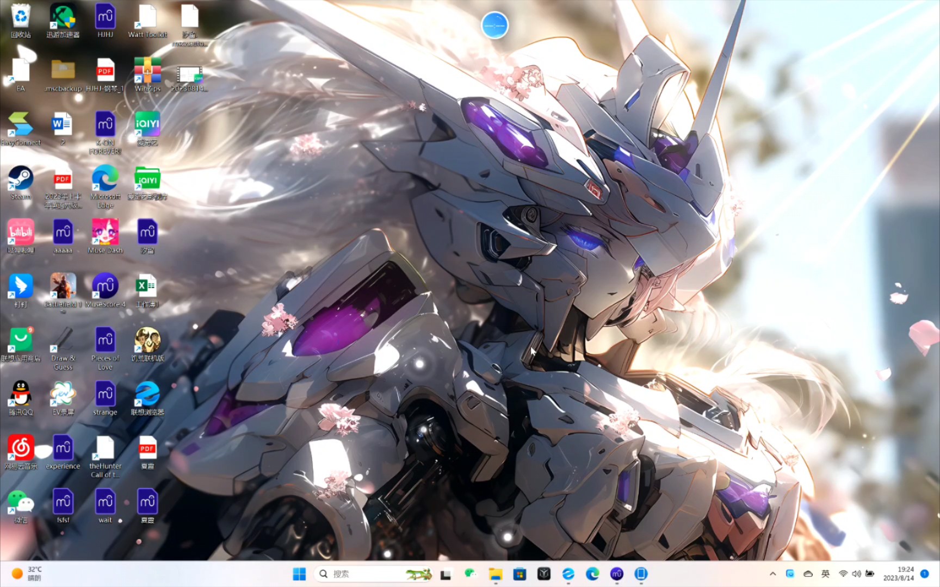Open the notification count badge
The height and width of the screenshot is (587, 940).
point(924,573)
